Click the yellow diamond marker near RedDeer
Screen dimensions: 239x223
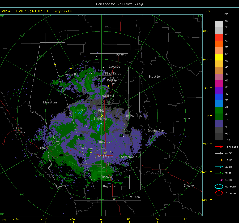109,86
